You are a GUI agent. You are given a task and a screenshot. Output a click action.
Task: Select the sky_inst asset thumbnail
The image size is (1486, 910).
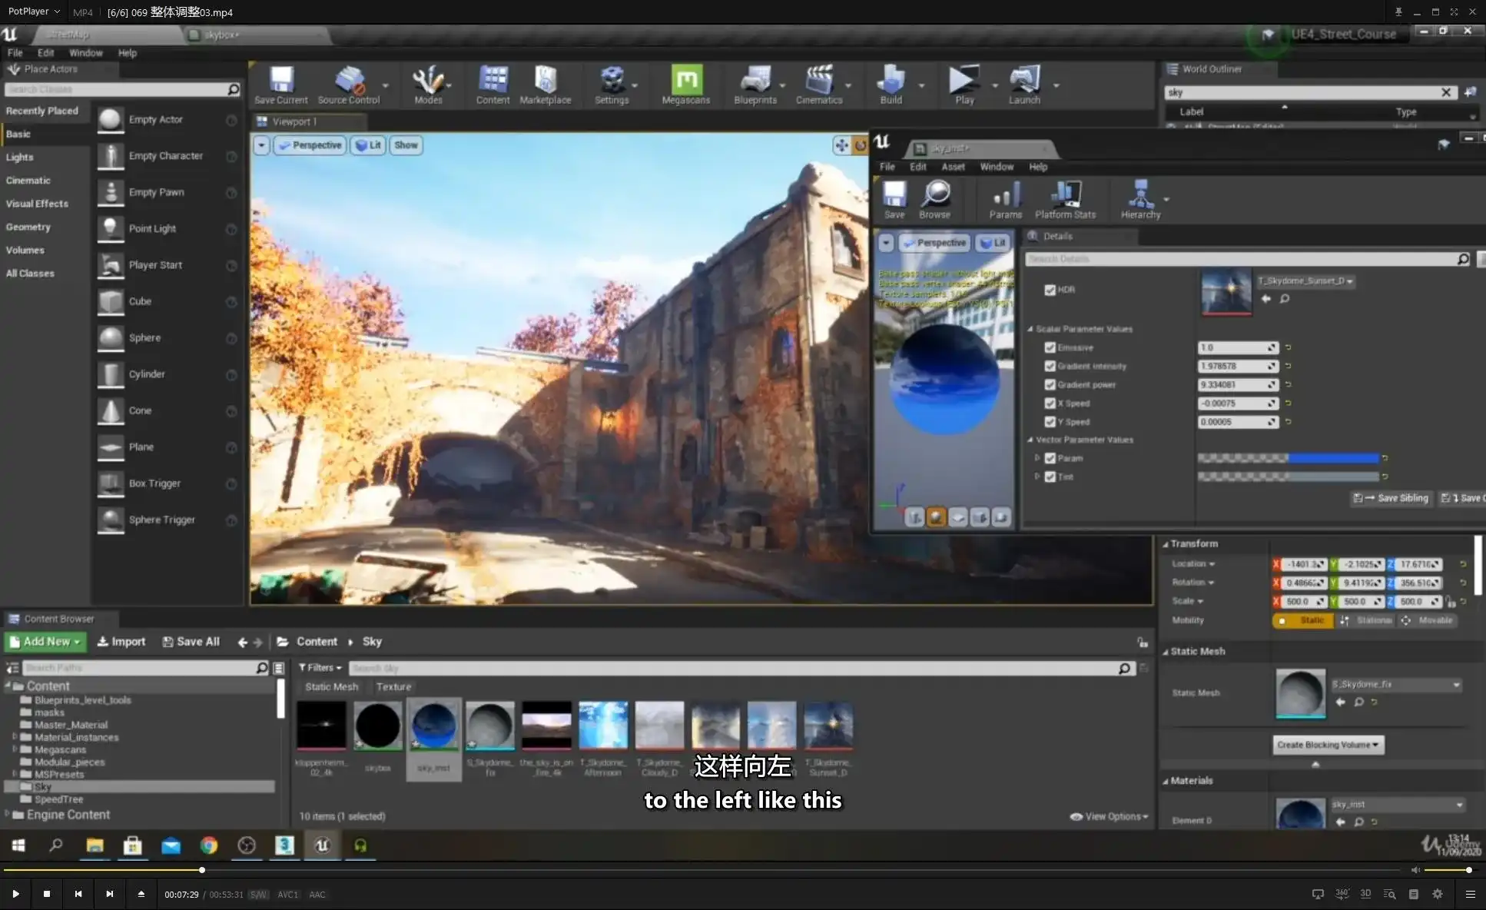[434, 726]
